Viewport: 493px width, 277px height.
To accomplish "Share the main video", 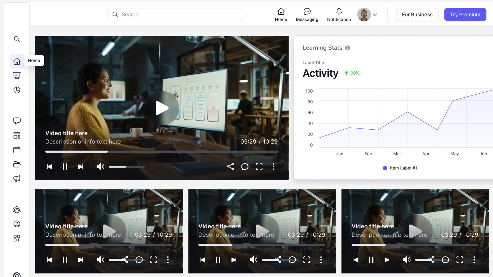I will click(x=231, y=166).
